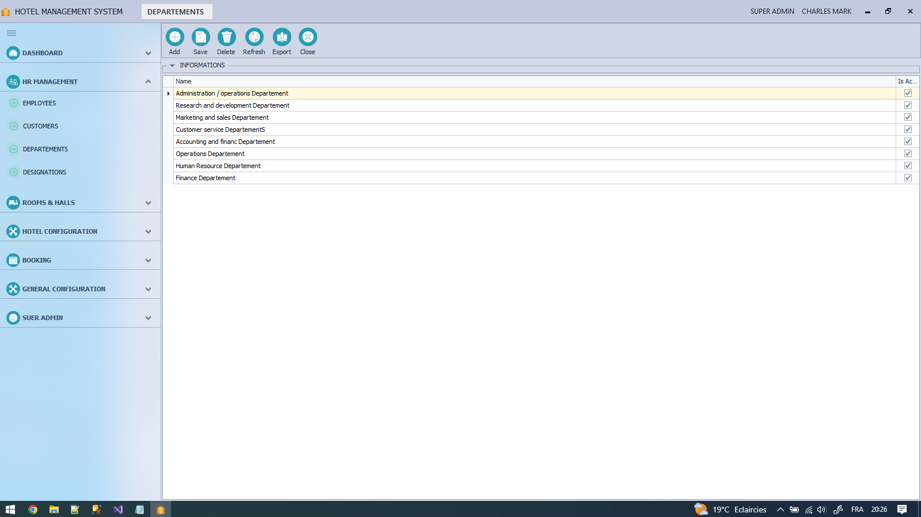921x517 pixels.
Task: Open Employees in HR Management
Action: click(x=39, y=103)
